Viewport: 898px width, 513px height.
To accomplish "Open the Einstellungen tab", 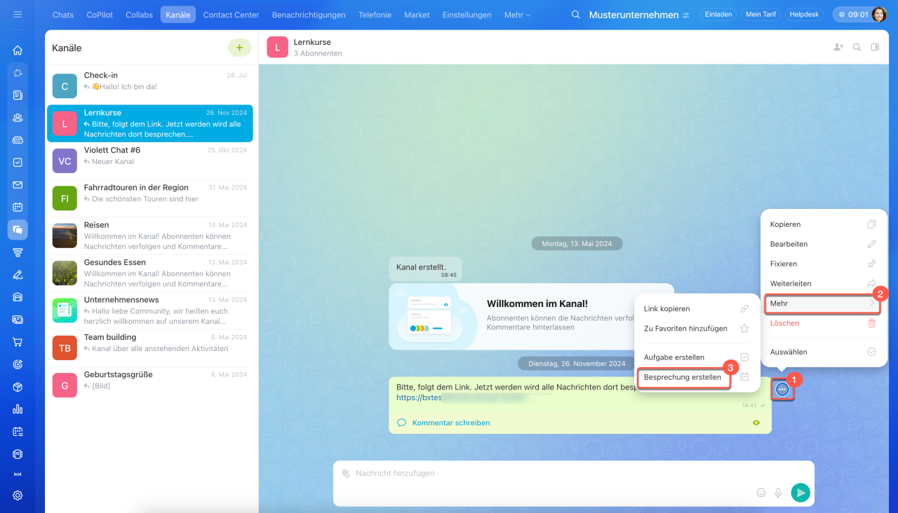I will point(467,15).
